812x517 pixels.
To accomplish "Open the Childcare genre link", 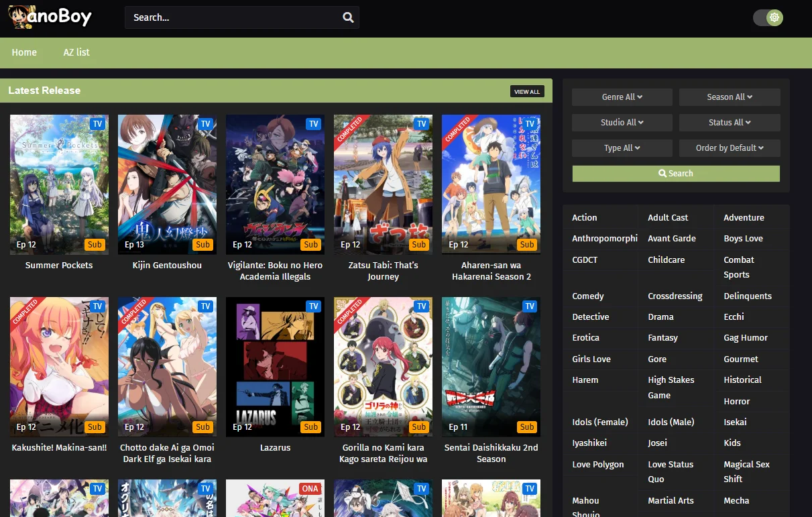I will tap(666, 260).
